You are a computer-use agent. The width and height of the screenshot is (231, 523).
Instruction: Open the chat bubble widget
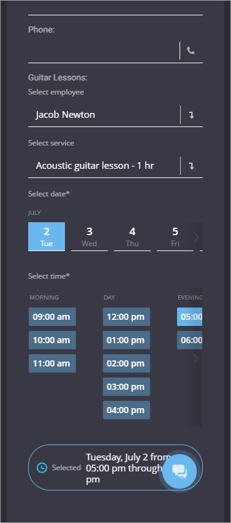click(180, 471)
